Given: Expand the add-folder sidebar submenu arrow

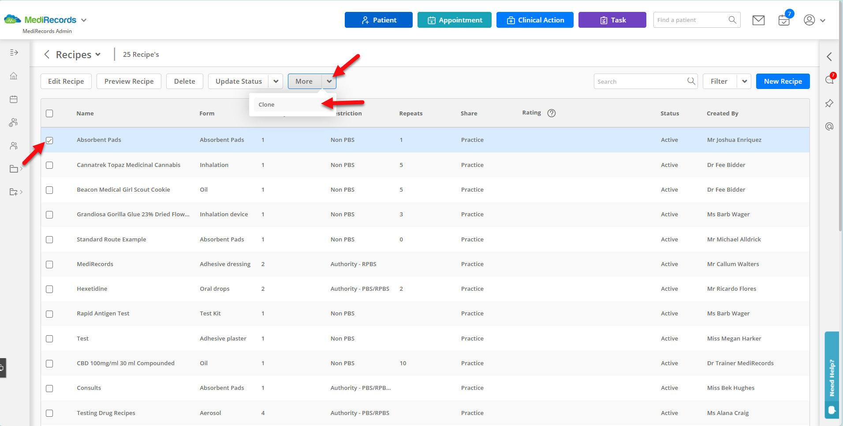Looking at the screenshot, I should click(x=21, y=192).
